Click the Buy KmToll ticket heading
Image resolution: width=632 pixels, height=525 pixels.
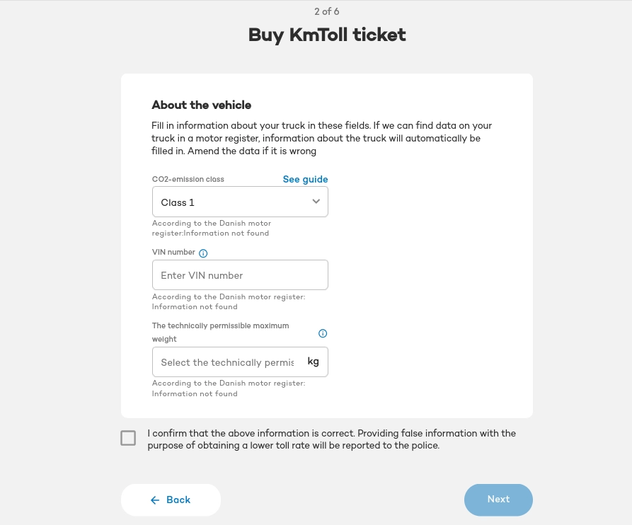327,35
